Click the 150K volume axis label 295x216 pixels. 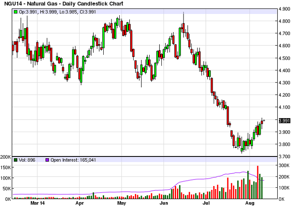coord(6,167)
